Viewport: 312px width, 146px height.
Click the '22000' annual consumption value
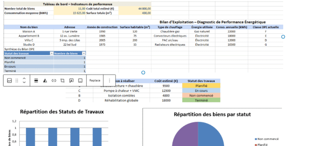231,32
